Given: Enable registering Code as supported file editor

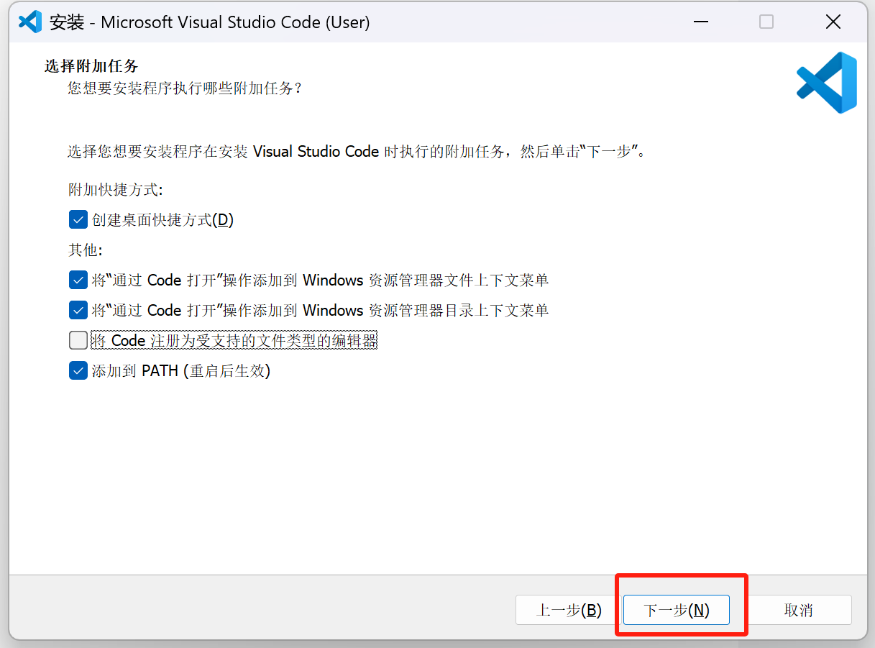Looking at the screenshot, I should click(x=78, y=340).
